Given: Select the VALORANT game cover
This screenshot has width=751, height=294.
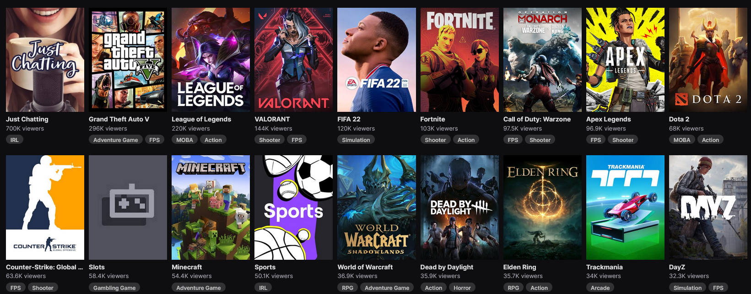Looking at the screenshot, I should tap(294, 60).
